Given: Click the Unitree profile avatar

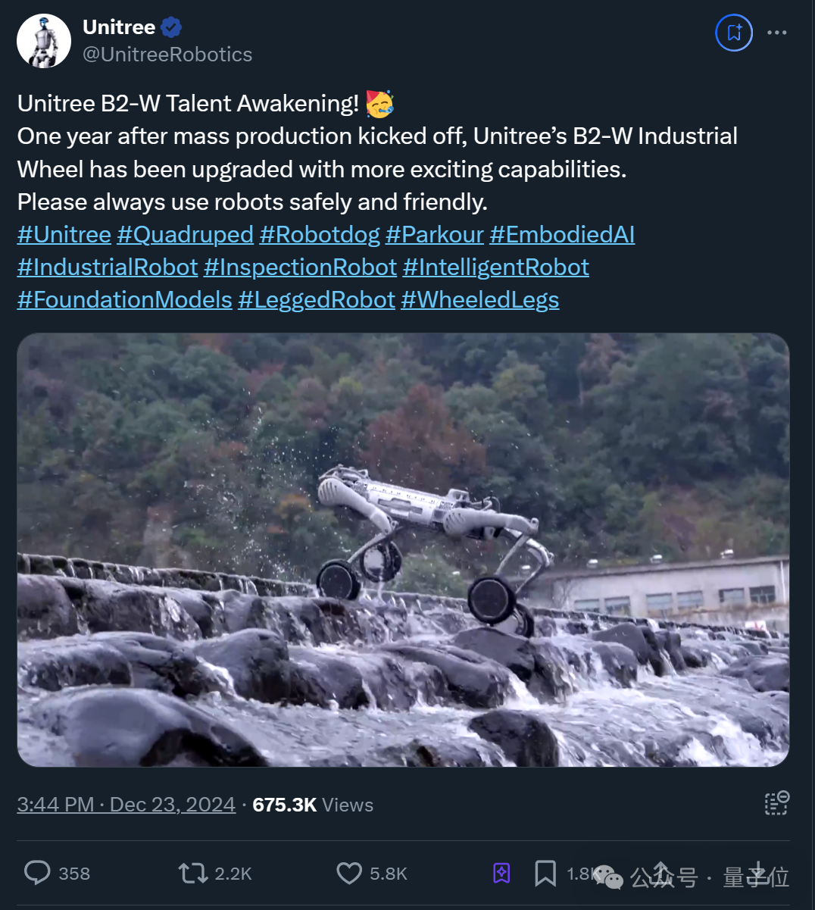Looking at the screenshot, I should [x=44, y=41].
